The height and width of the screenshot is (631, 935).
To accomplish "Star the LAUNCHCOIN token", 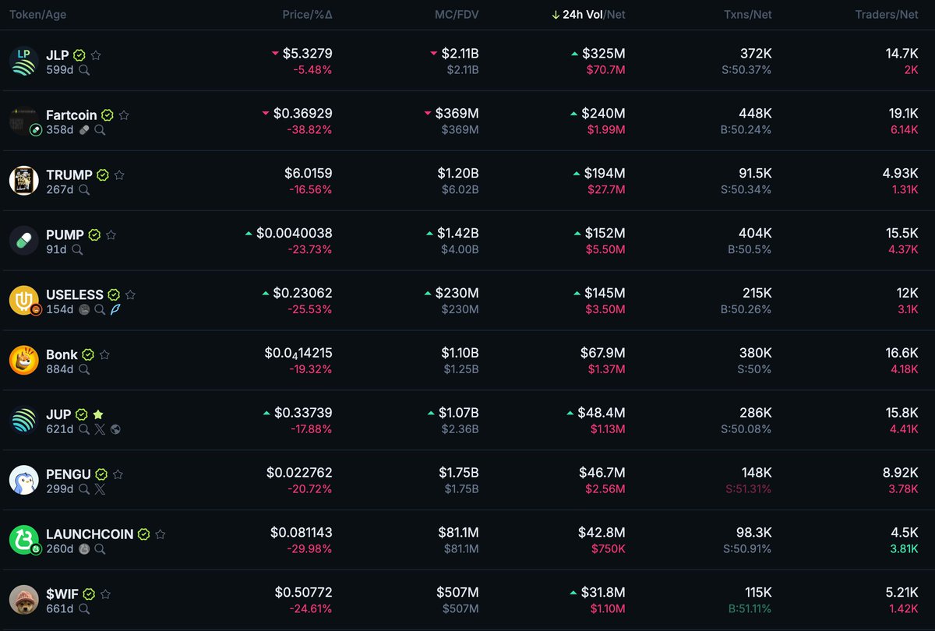I will [x=161, y=534].
